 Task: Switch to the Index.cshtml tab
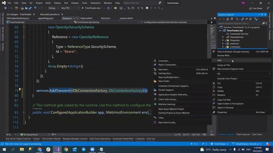tap(86, 18)
